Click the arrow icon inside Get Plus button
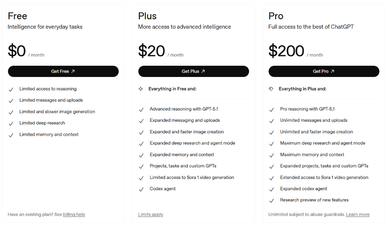Image resolution: width=391 pixels, height=232 pixels. click(x=203, y=71)
